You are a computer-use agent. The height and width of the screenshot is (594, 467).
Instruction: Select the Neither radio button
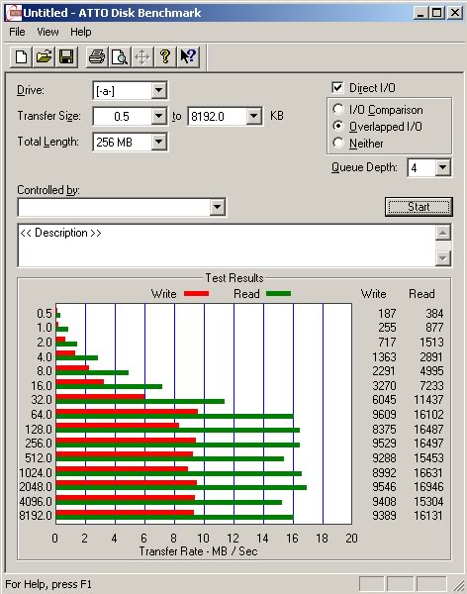tap(337, 144)
